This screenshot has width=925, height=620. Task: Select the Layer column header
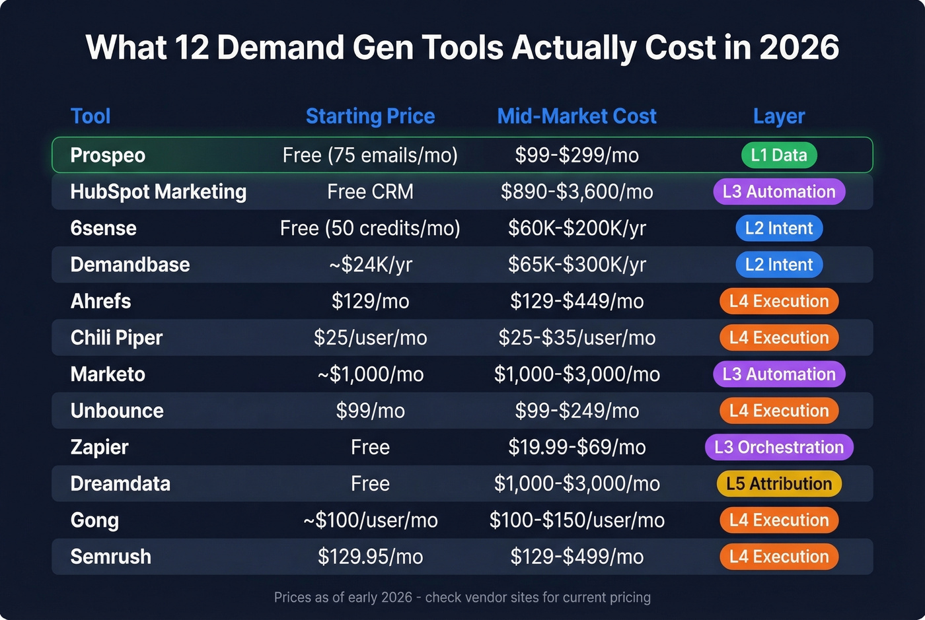pos(779,116)
